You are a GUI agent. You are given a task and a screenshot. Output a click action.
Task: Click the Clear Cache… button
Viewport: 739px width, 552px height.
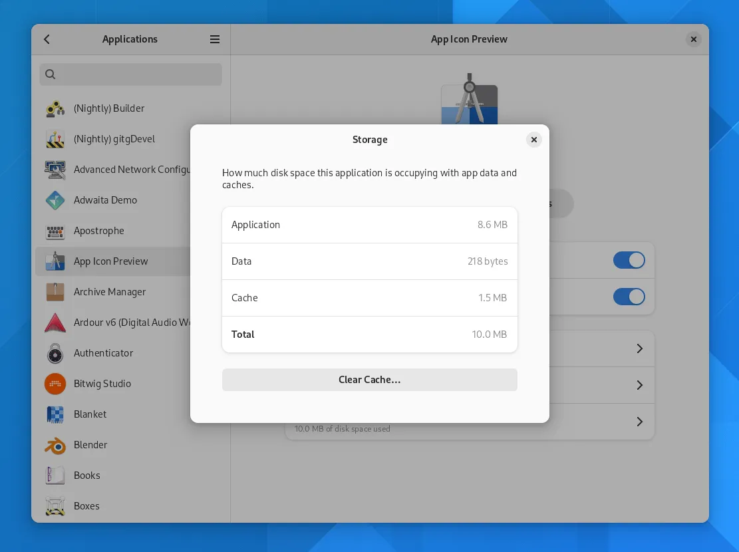[x=370, y=380]
